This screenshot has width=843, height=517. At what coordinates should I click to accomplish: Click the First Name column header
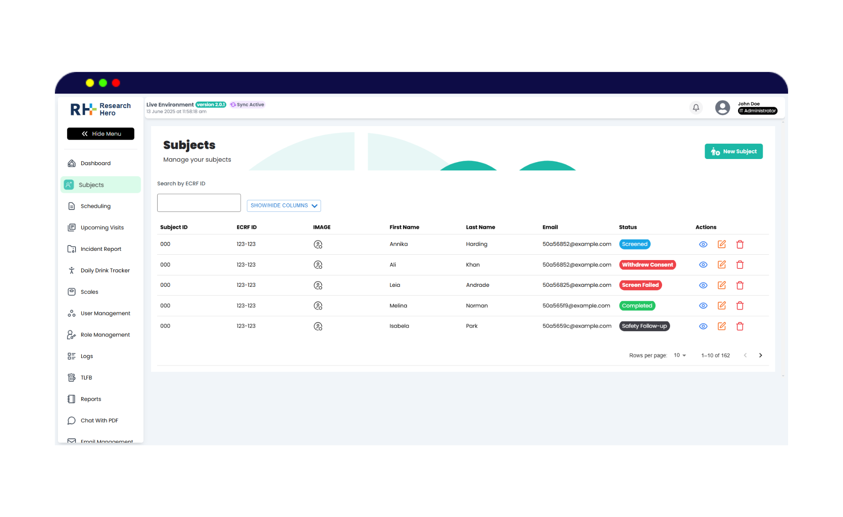coord(404,227)
